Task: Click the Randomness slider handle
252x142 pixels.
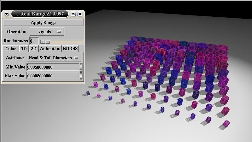Action: pyautogui.click(x=45, y=42)
